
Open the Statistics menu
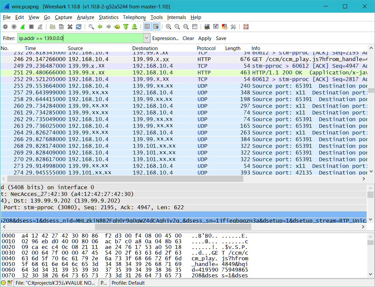pyautogui.click(x=109, y=17)
